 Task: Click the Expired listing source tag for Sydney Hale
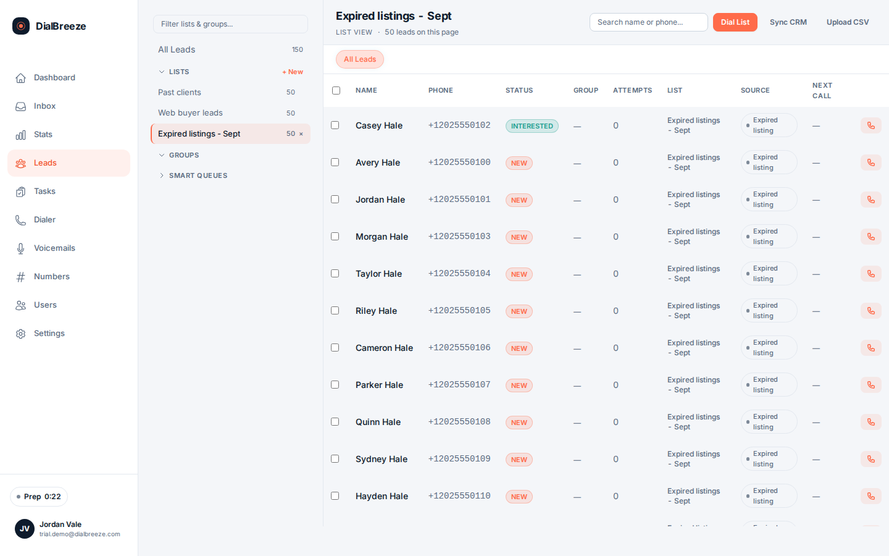769,459
